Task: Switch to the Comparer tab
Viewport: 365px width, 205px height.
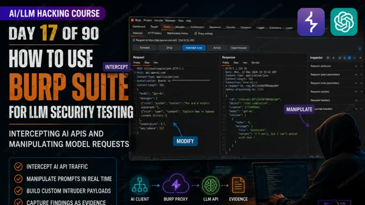Action: tap(246, 27)
